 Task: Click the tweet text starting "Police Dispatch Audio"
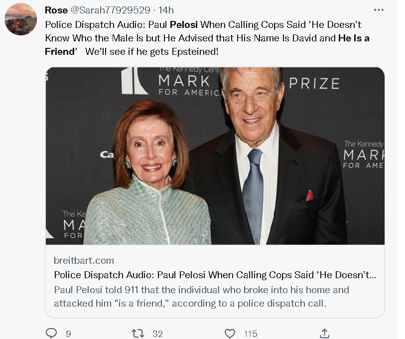(100, 24)
